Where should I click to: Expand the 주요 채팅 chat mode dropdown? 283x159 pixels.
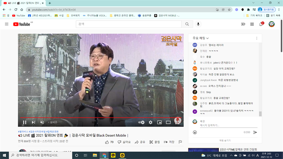(201, 38)
